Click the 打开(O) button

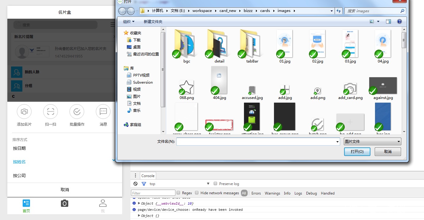tap(357, 152)
